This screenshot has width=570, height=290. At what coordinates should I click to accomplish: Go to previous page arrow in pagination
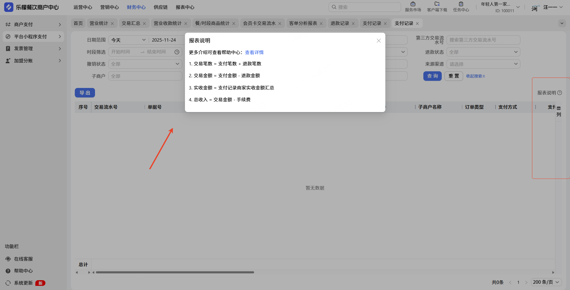(510, 283)
